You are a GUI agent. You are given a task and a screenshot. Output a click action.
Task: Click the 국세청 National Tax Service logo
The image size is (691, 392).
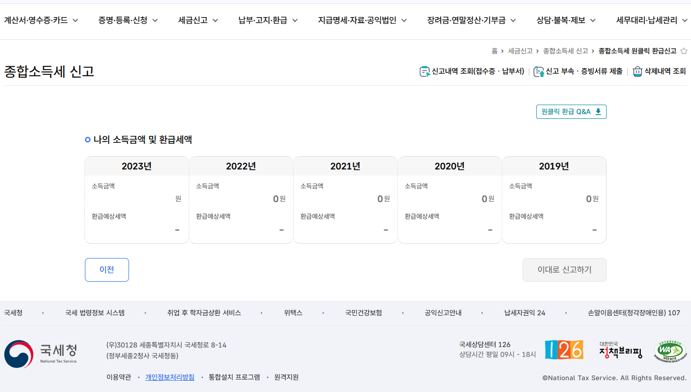click(40, 353)
